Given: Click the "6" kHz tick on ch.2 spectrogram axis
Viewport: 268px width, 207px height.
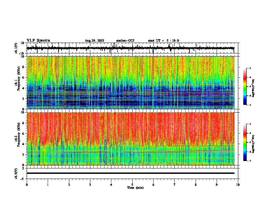Looking at the screenshot, I should tap(24, 134).
